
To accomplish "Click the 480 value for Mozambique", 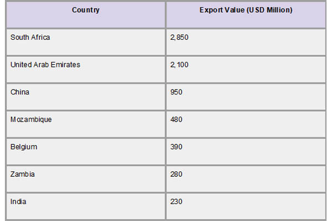I will [x=177, y=119].
